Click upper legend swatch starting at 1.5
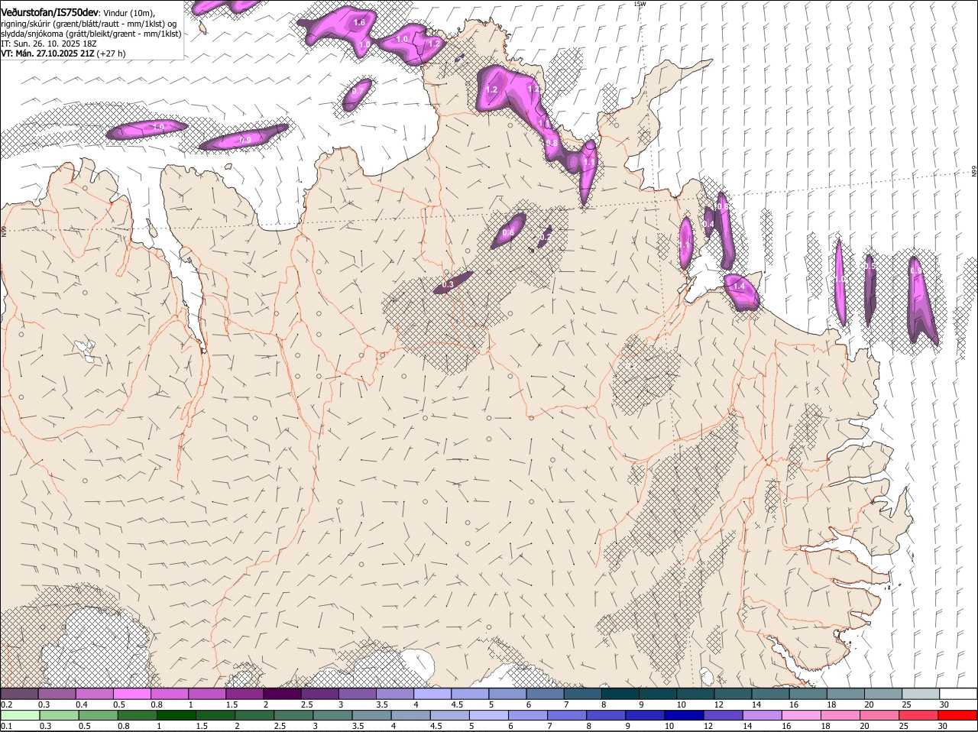The width and height of the screenshot is (978, 732). (x=244, y=694)
